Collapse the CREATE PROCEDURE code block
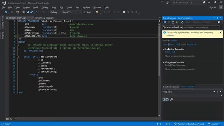224x126 pixels. 17,21
